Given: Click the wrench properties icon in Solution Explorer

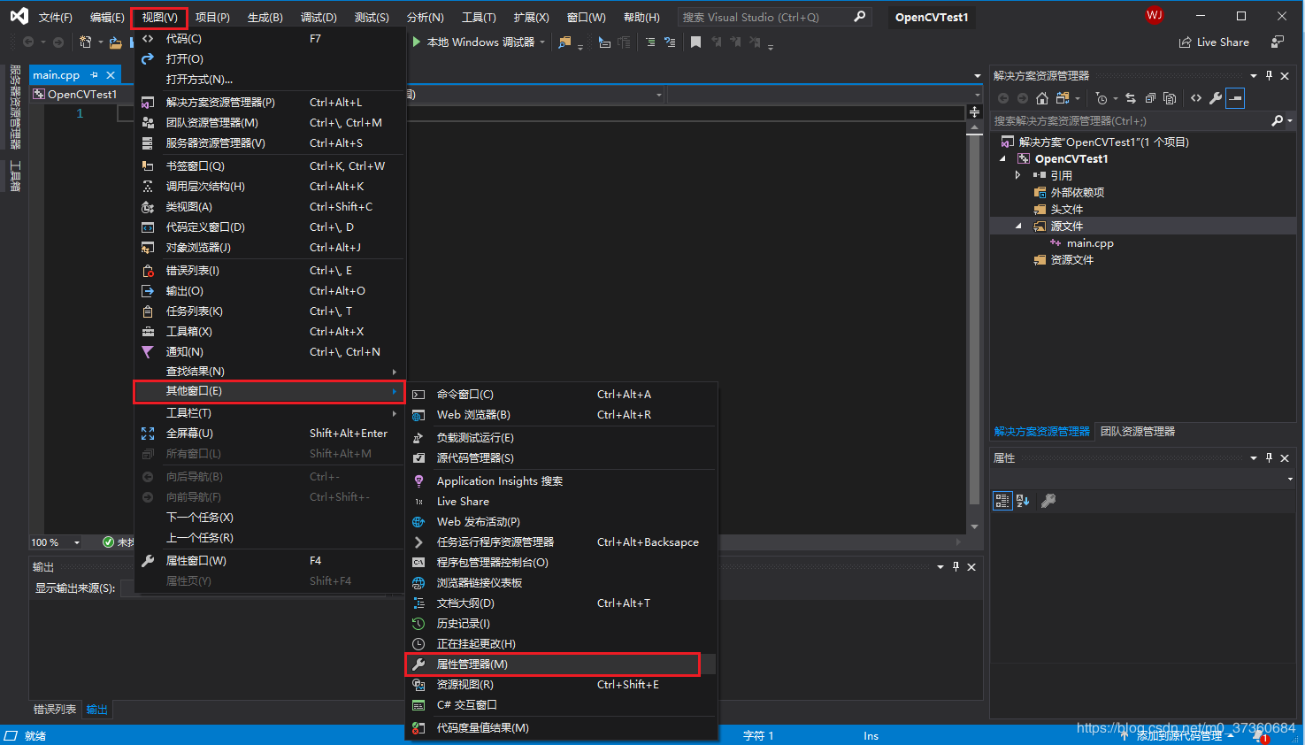Looking at the screenshot, I should [1216, 98].
